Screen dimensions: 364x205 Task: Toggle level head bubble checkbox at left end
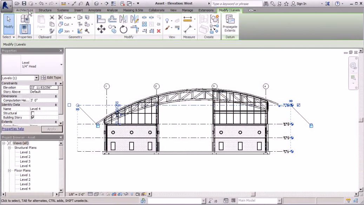(x=69, y=105)
